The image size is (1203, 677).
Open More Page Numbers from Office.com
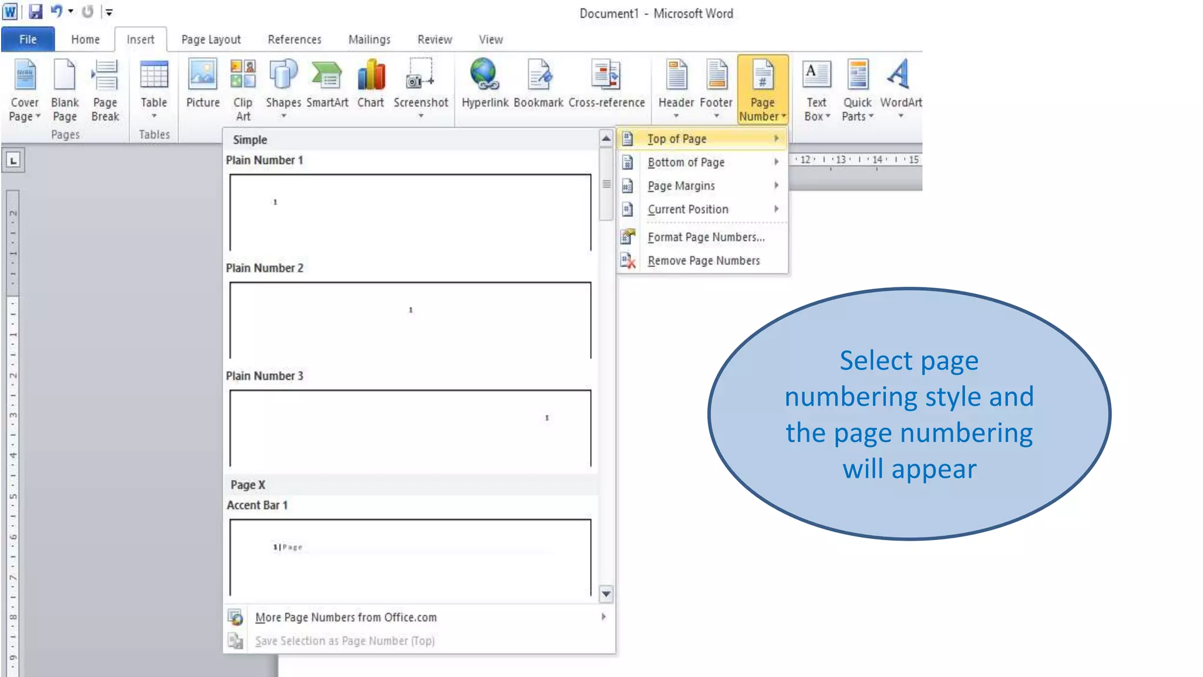coord(419,617)
